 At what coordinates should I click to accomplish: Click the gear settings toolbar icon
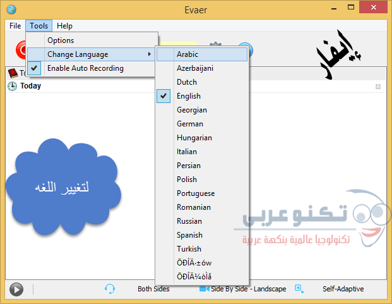[215, 44]
